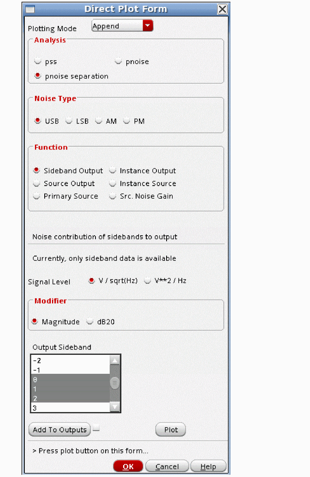Choose dB20 modifier
The height and width of the screenshot is (477, 310).
pos(90,321)
